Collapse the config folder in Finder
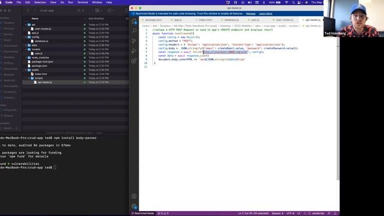Image resolution: width=384 pixels, height=216 pixels. click(x=26, y=37)
